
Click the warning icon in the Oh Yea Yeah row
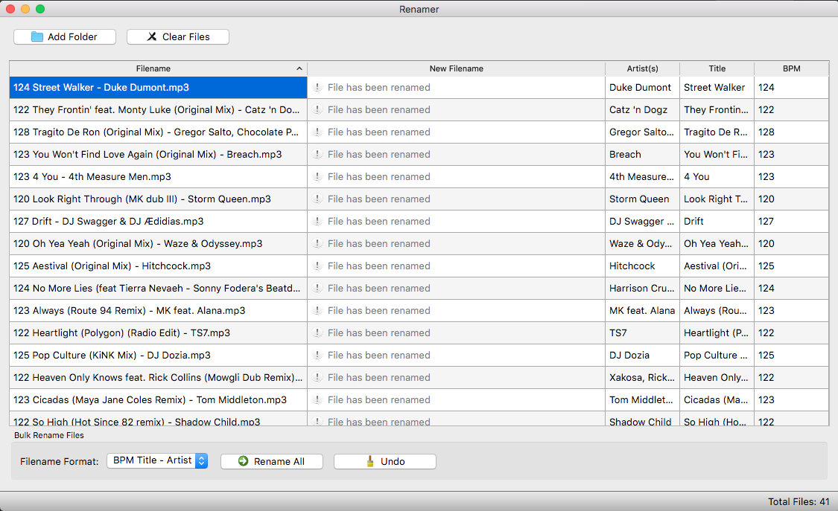pyautogui.click(x=317, y=244)
